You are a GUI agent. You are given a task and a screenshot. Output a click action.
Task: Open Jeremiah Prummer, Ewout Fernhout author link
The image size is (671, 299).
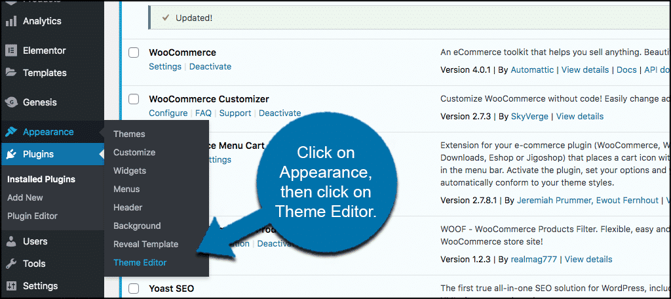(x=588, y=200)
